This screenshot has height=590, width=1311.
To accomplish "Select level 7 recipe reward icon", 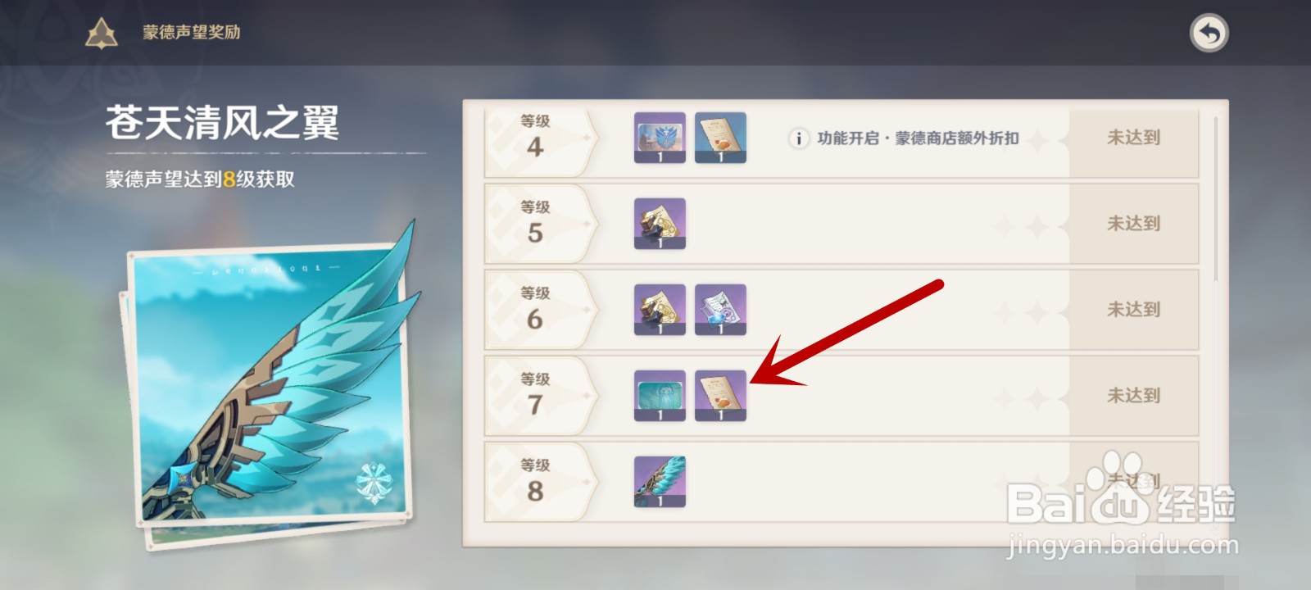I will [720, 396].
